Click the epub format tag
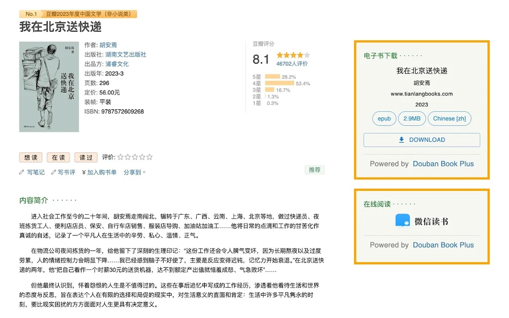Viewport: 509px width, 318px height. [x=384, y=118]
